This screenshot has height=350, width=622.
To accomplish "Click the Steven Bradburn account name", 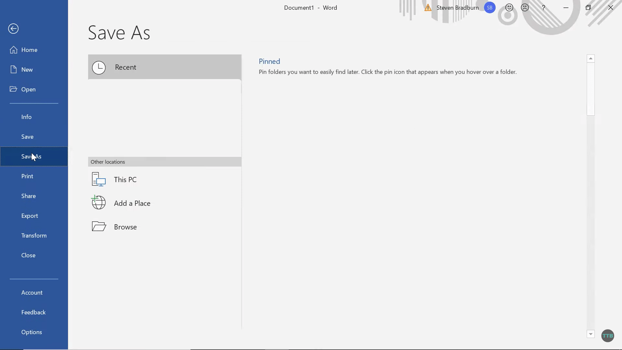I will 457,8.
